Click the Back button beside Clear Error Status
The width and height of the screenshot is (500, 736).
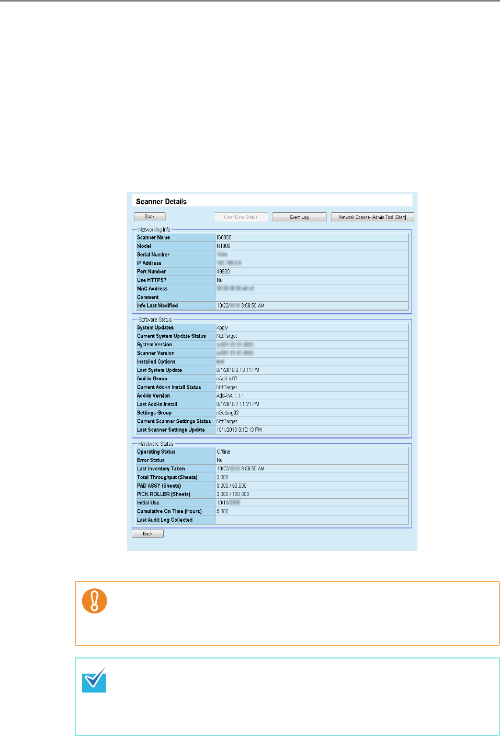(x=150, y=216)
